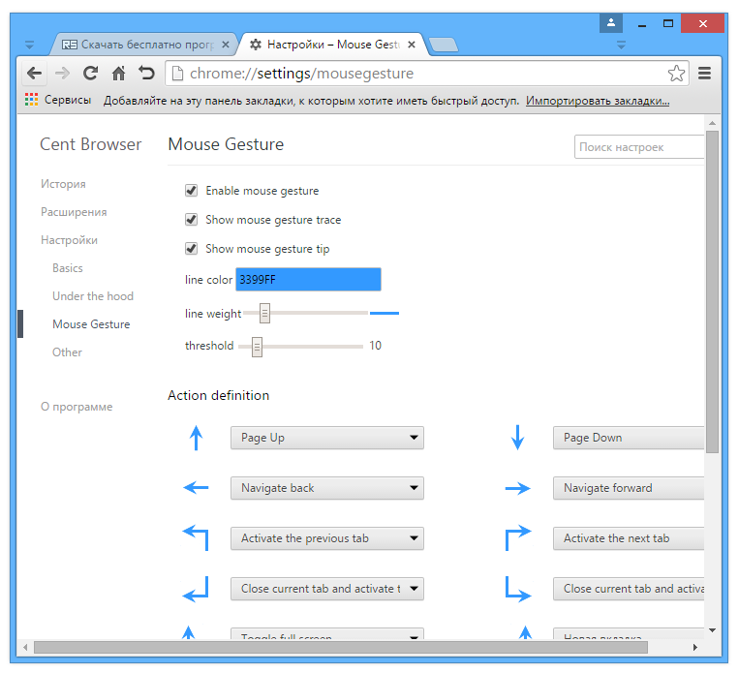Screen dimensions: 739x673
Task: Click the threshold slider handle
Action: point(257,347)
